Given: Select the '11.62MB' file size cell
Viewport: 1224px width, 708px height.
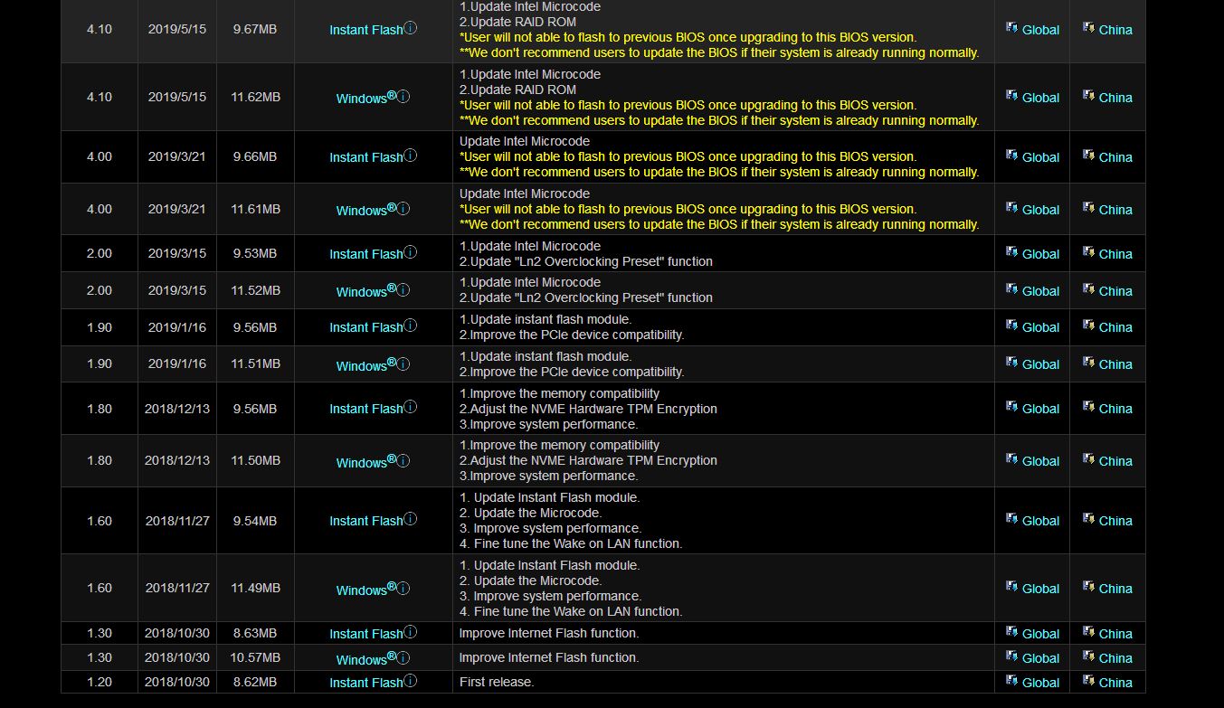Looking at the screenshot, I should [x=255, y=97].
